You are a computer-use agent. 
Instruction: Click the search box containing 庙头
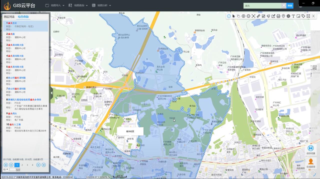(x=262, y=5)
